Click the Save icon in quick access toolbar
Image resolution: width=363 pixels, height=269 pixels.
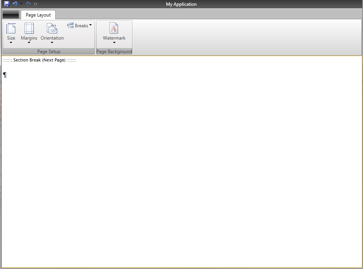(x=7, y=4)
